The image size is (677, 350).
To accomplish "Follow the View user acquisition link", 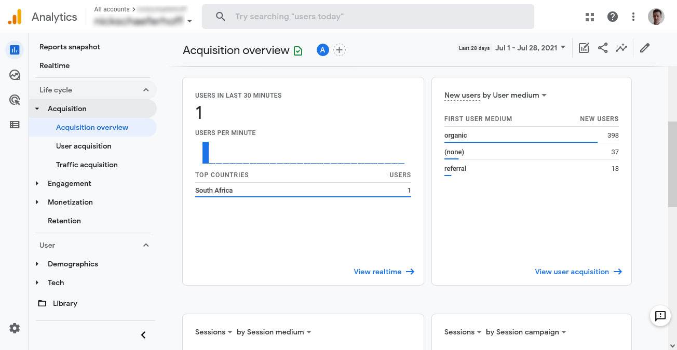I will [x=578, y=272].
